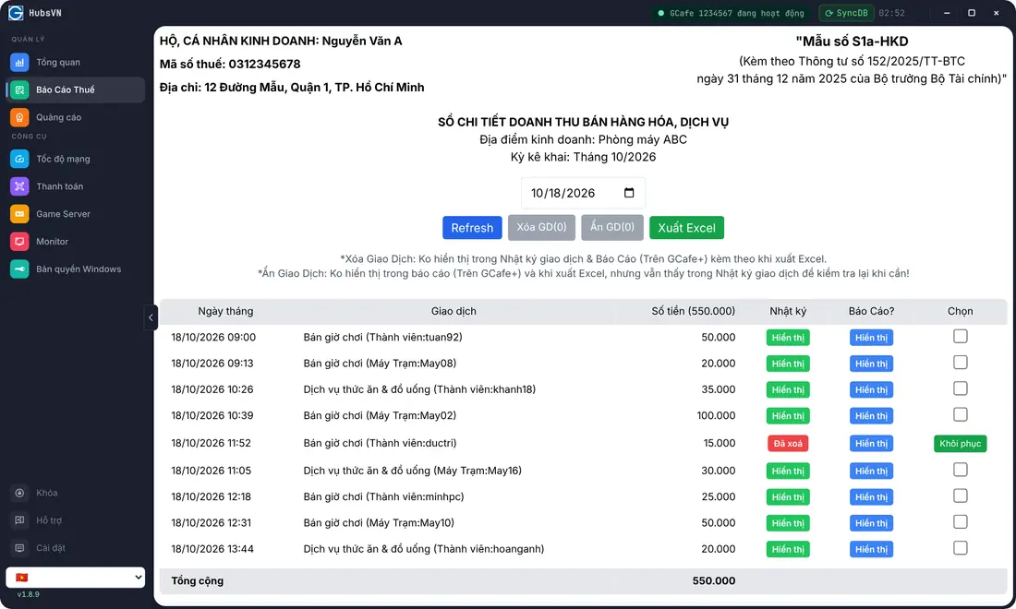Click the Ẩn GD(0) button
Viewport: 1016px width, 609px height.
[612, 227]
